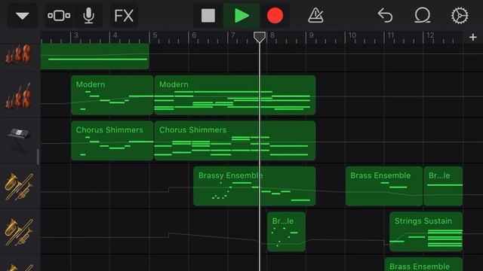This screenshot has height=271, width=483.
Task: Grab the track header resize handle
Action: tap(38, 157)
